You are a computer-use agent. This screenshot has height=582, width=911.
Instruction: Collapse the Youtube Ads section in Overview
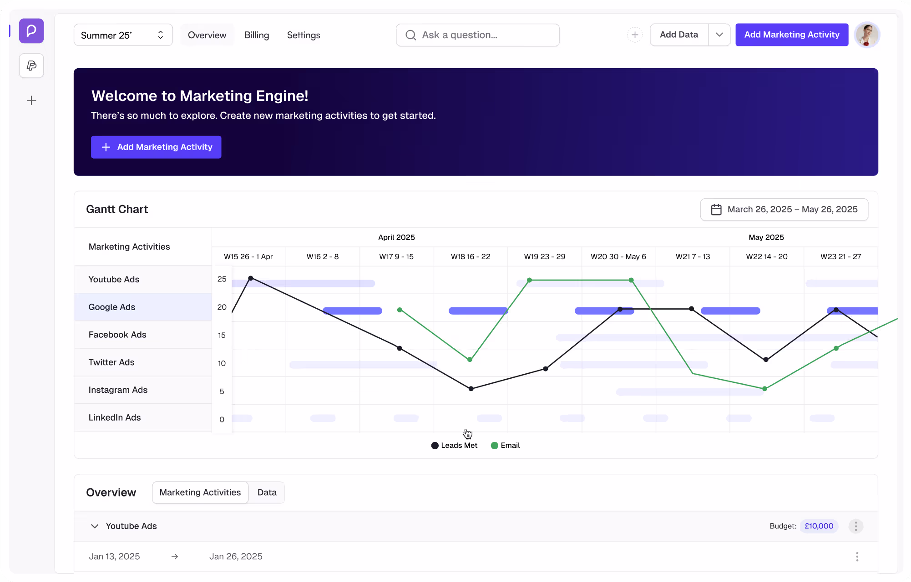[x=95, y=526]
